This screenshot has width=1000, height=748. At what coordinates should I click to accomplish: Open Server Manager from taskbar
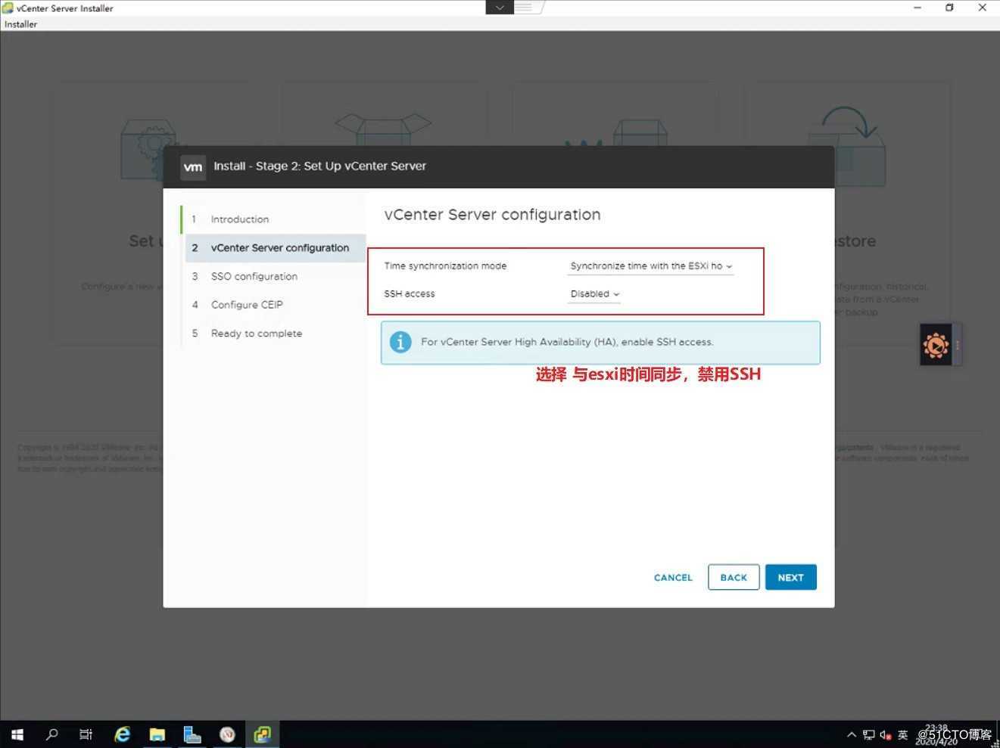pos(192,734)
